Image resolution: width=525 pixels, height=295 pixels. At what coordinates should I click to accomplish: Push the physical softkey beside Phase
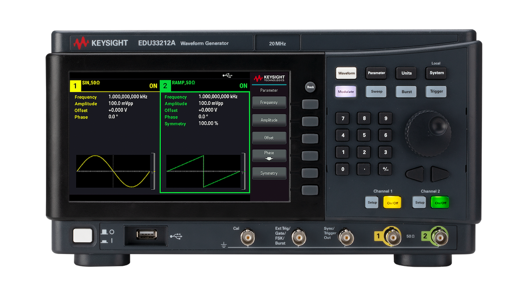310,156
